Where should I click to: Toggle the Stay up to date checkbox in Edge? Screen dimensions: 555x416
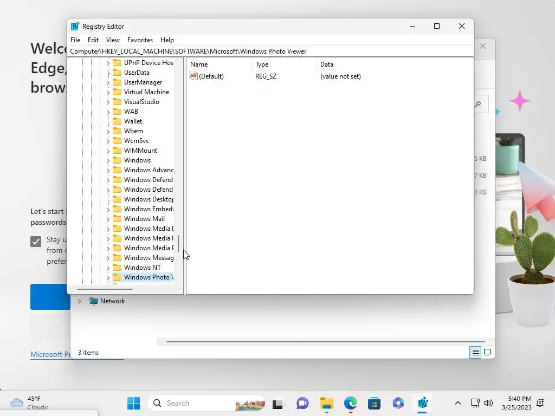click(x=36, y=242)
